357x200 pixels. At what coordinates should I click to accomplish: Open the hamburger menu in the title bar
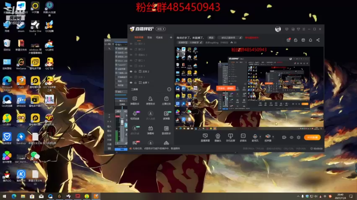tap(304, 29)
